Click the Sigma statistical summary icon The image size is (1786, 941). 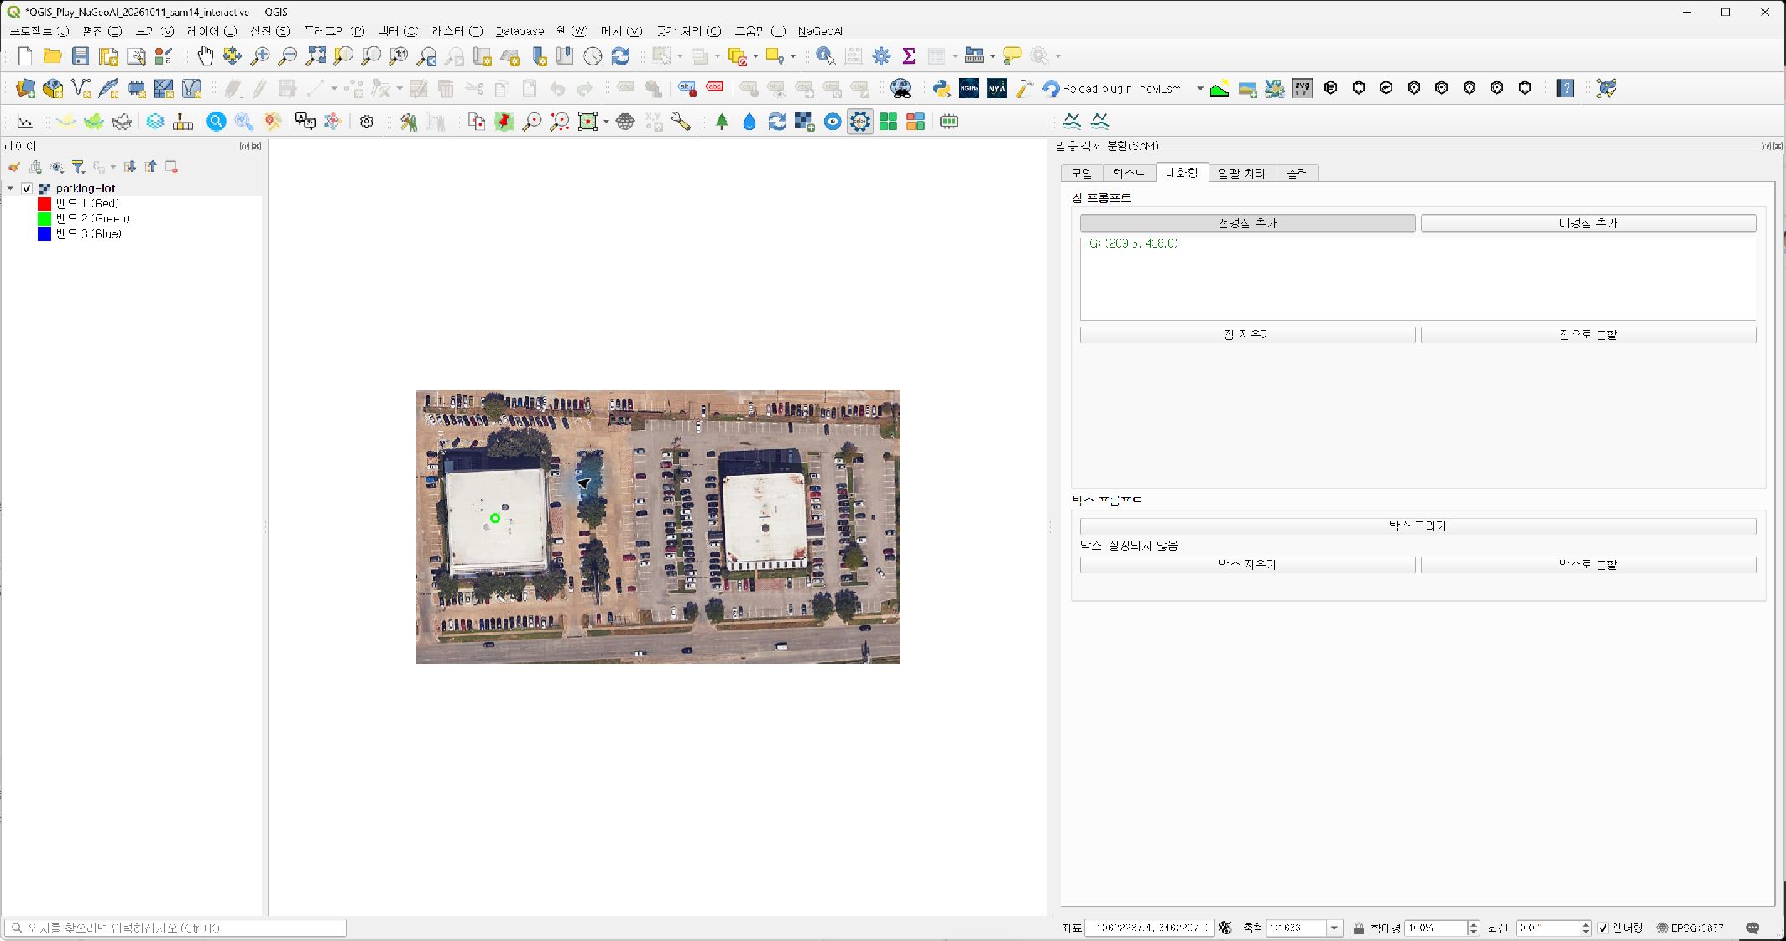click(908, 56)
